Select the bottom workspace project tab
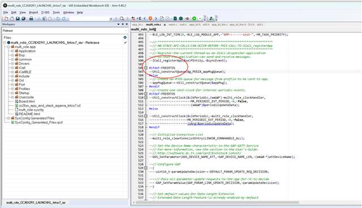Image resolution: width=362 pixels, height=208 pixels. [36, 202]
